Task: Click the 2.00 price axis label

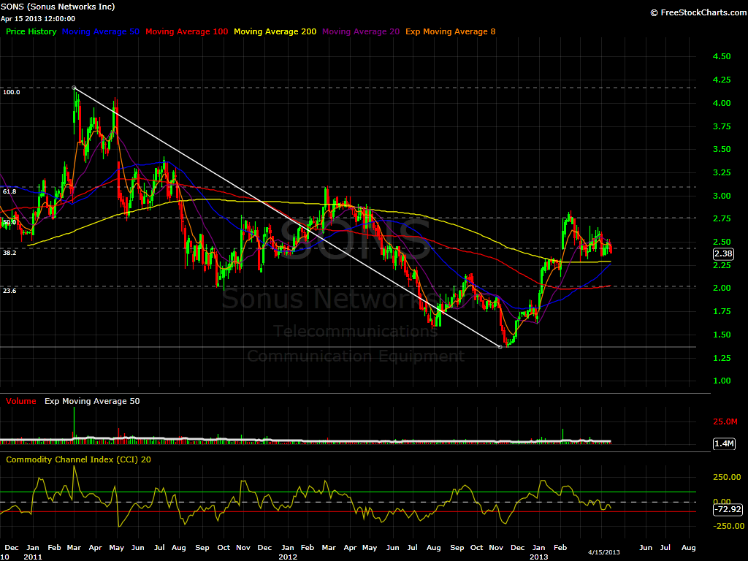Action: pos(722,288)
